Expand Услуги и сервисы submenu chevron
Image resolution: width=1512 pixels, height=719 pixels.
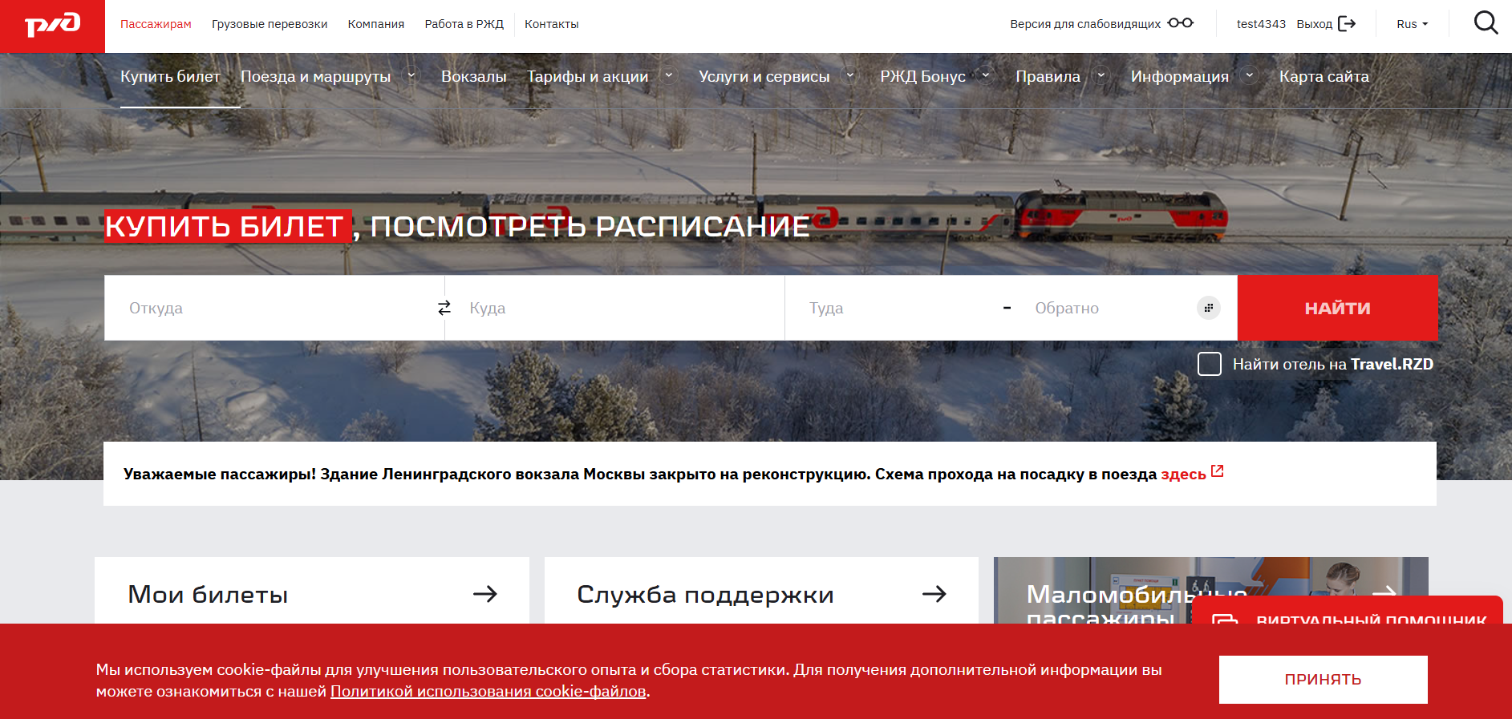850,75
